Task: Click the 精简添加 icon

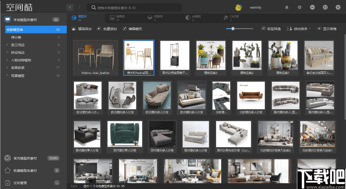Action: pos(74,28)
